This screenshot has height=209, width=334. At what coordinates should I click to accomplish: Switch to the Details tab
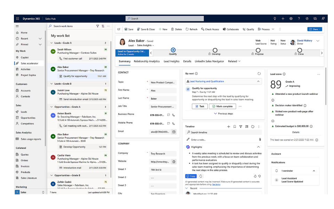pyautogui.click(x=187, y=61)
